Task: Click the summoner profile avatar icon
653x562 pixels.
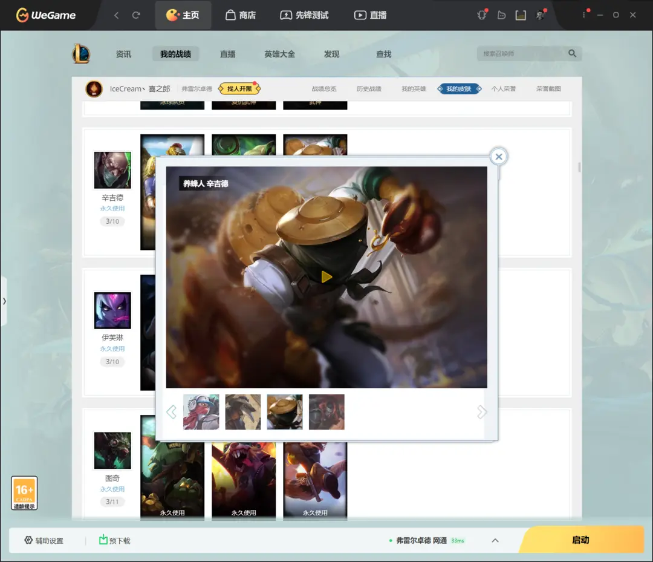Action: pyautogui.click(x=94, y=89)
